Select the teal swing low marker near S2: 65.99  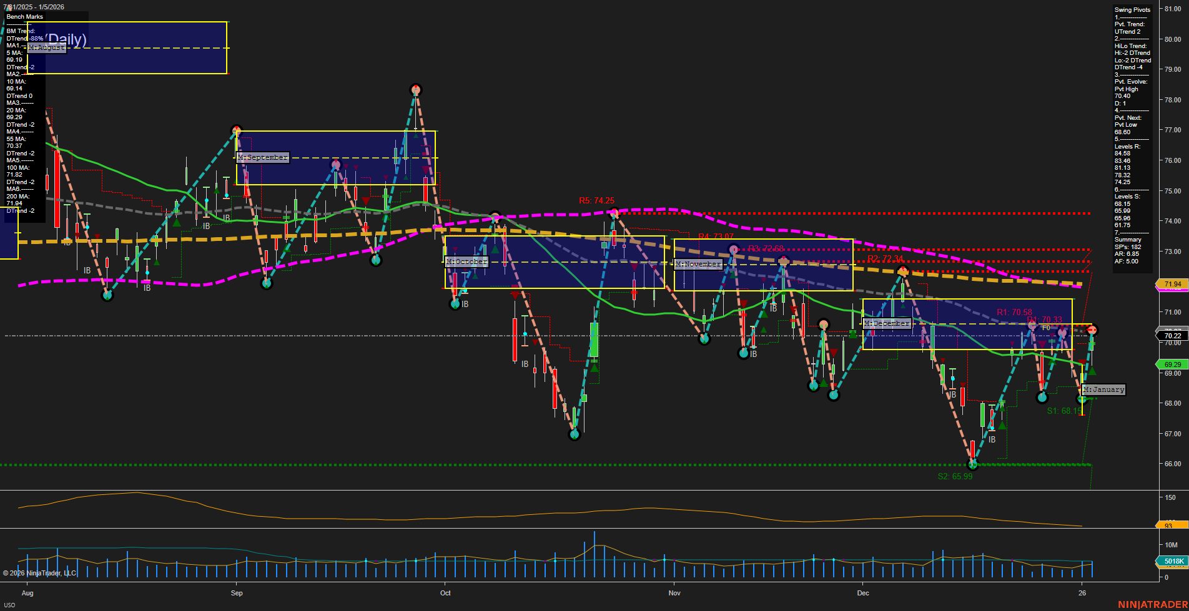973,464
